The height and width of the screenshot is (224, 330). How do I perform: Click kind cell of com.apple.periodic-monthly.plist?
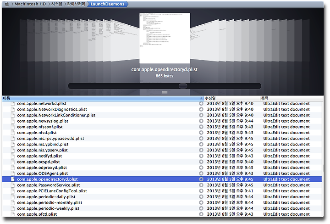(x=286, y=202)
